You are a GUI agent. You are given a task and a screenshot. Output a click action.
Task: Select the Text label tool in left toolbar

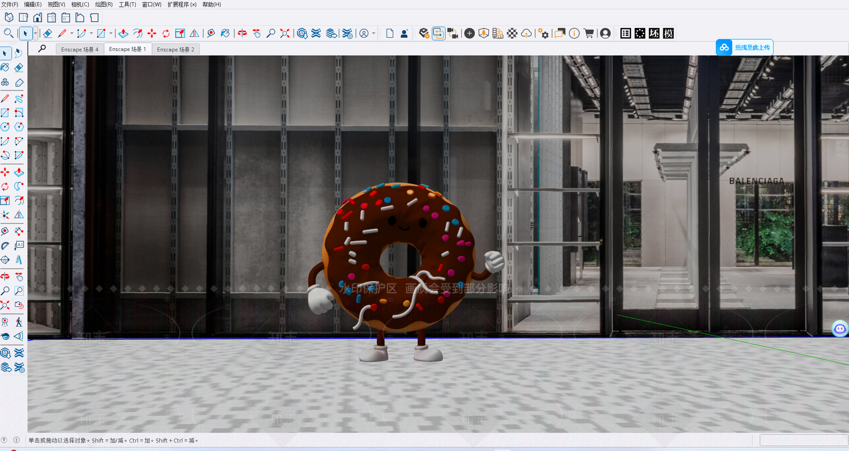pos(19,245)
